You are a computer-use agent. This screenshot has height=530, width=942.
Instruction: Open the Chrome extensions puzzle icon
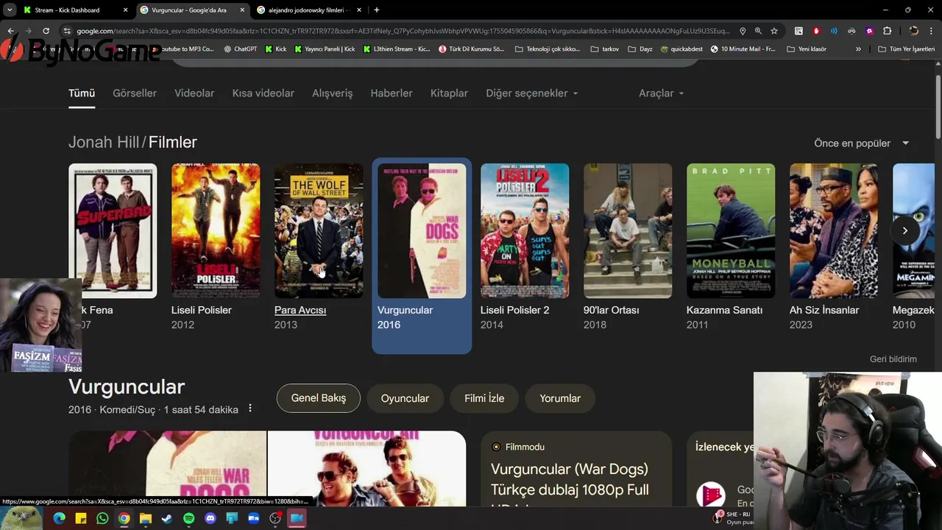coord(888,31)
